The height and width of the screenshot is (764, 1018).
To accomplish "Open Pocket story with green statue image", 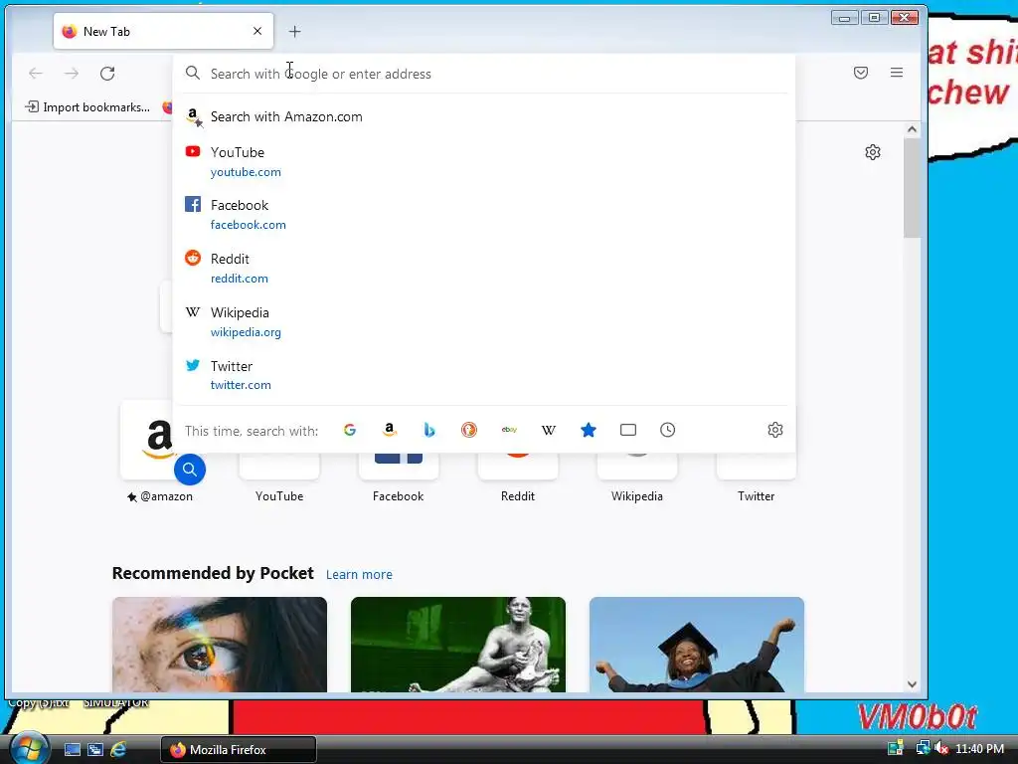I will click(457, 645).
